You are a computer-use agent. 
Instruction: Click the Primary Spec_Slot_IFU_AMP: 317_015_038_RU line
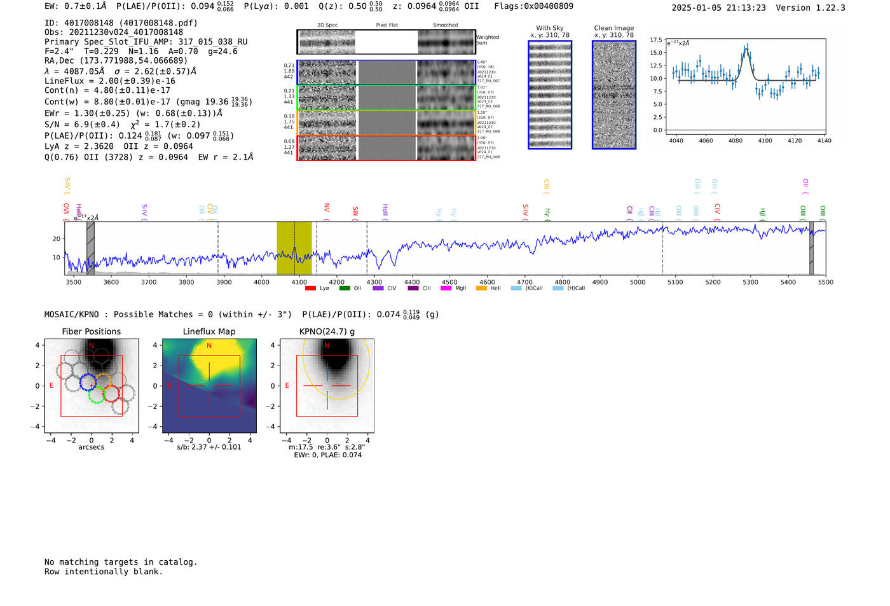[x=146, y=42]
